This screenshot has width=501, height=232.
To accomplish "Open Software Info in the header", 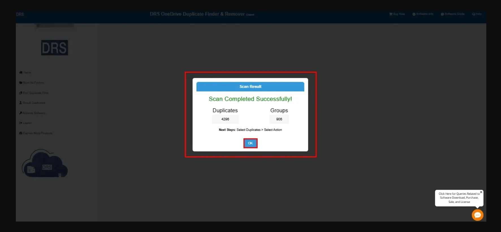I will (423, 14).
